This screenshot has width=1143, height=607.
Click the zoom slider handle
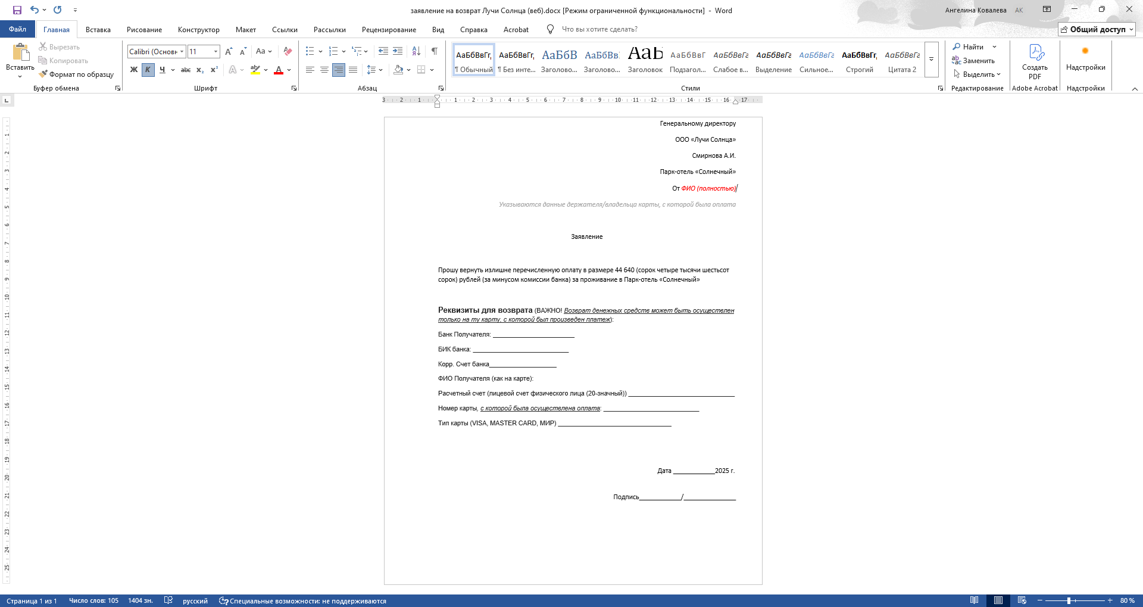pos(1069,600)
